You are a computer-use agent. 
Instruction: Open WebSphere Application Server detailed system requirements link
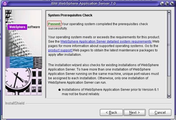106,42
